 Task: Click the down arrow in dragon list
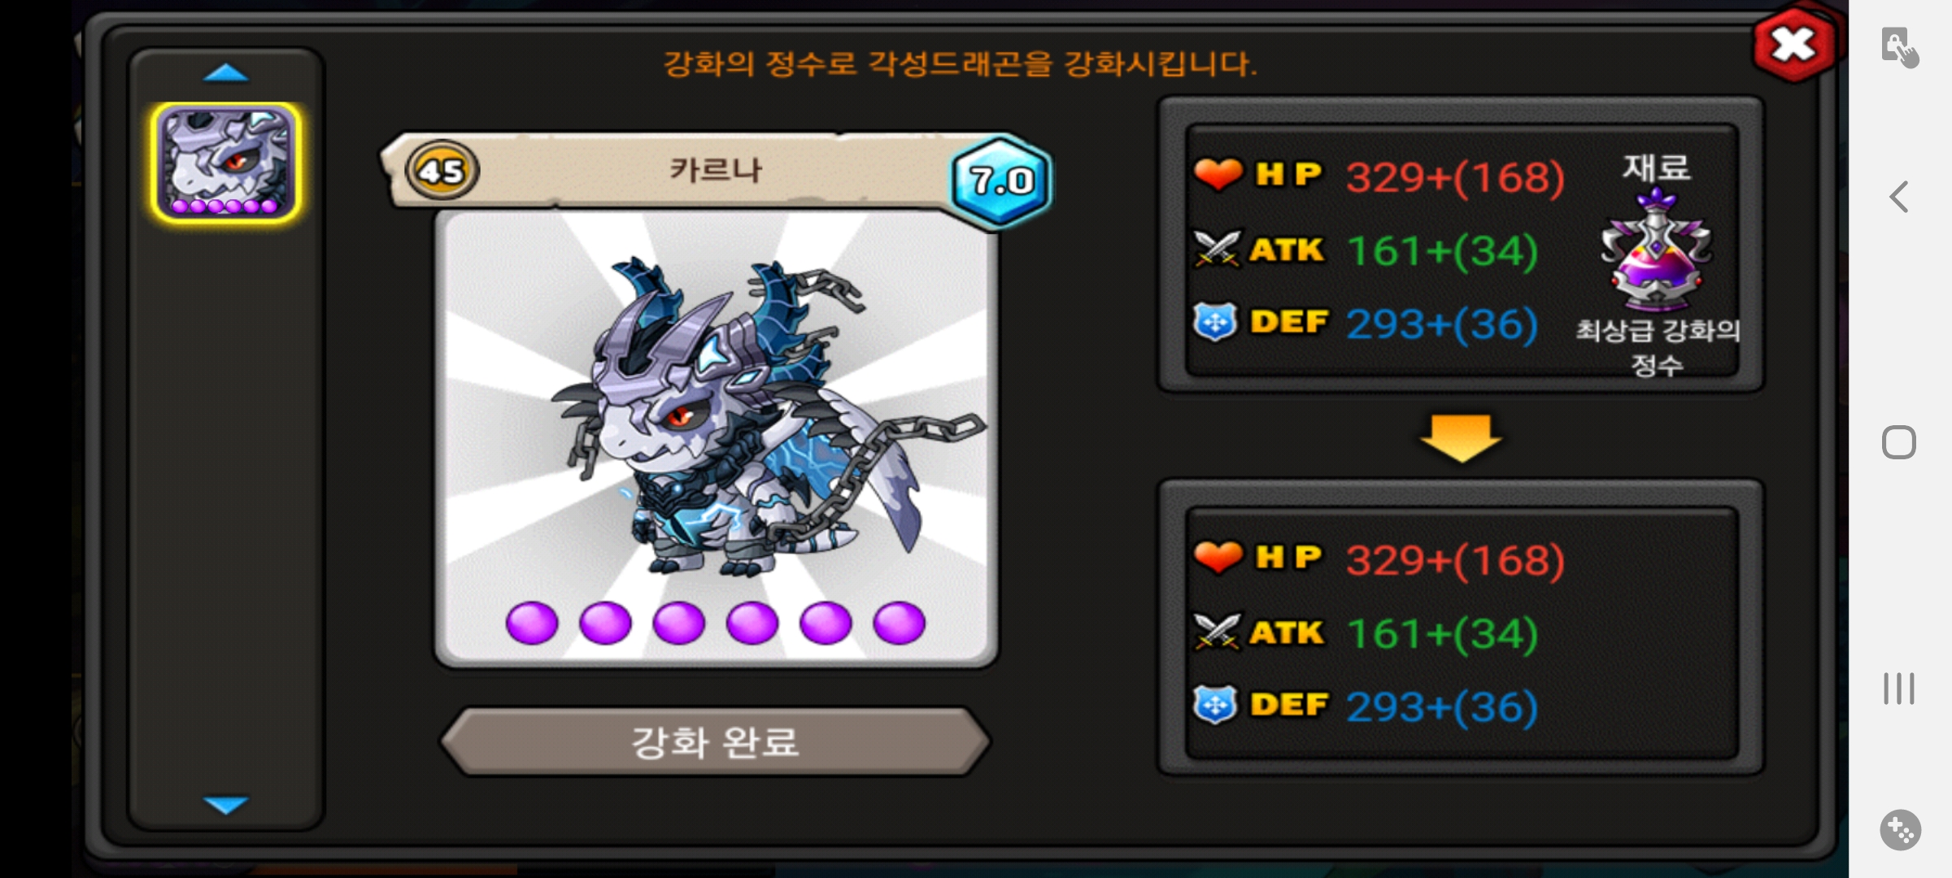pyautogui.click(x=226, y=804)
